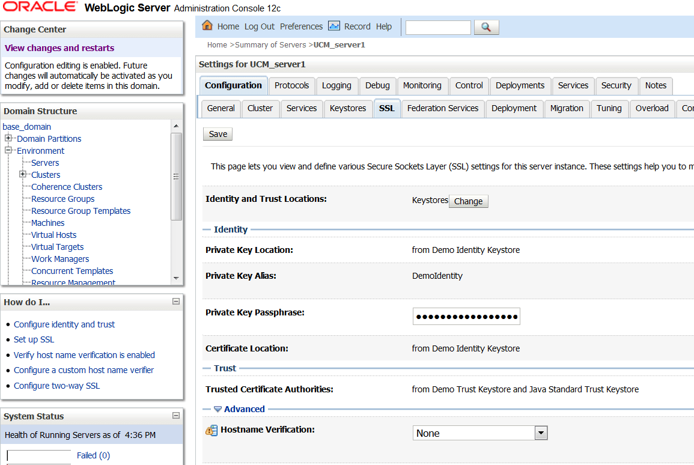Viewport: 694px width, 465px height.
Task: Open the Federation Services sub-tab
Action: pos(443,108)
